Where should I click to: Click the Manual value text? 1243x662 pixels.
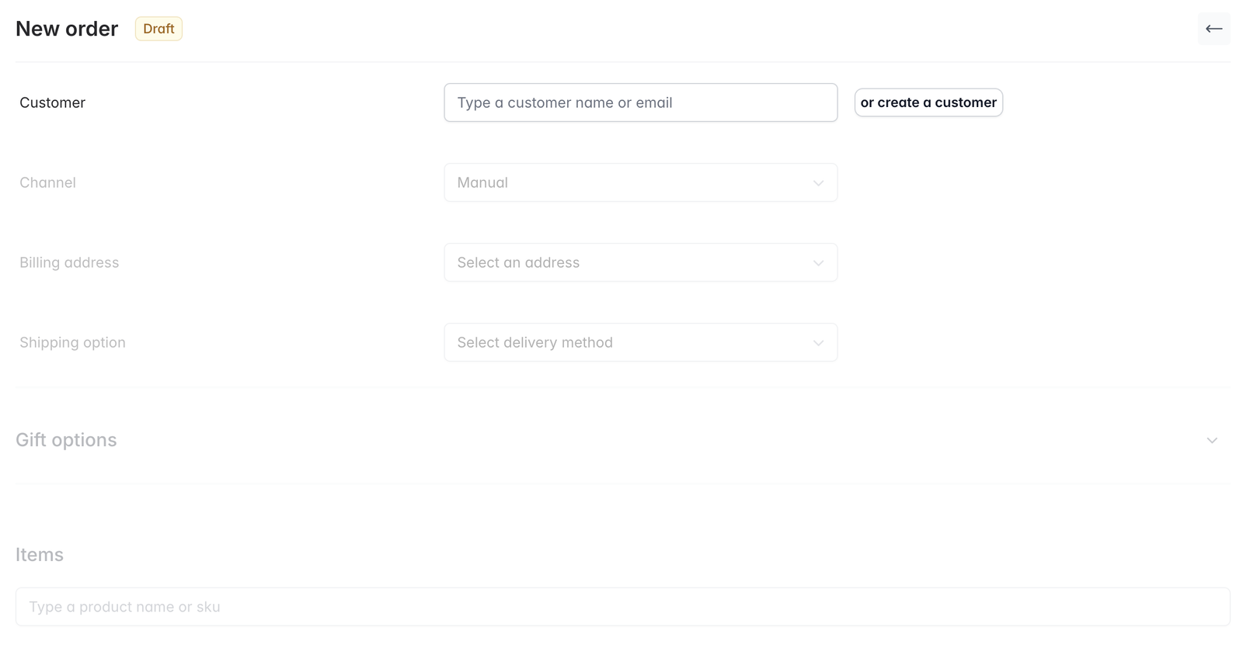click(482, 182)
